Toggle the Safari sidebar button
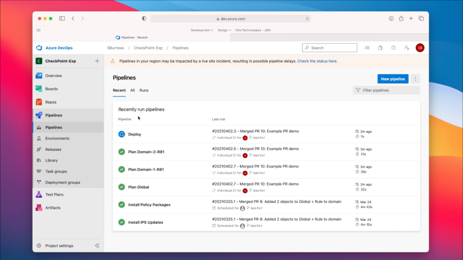Screen dimensions: 463x260 62,19
